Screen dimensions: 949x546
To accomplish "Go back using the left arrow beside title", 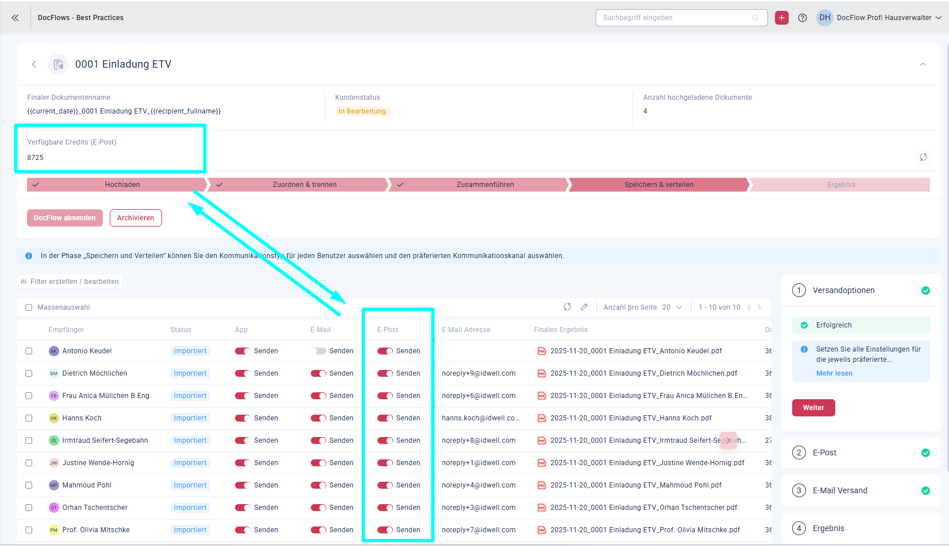I will (34, 64).
